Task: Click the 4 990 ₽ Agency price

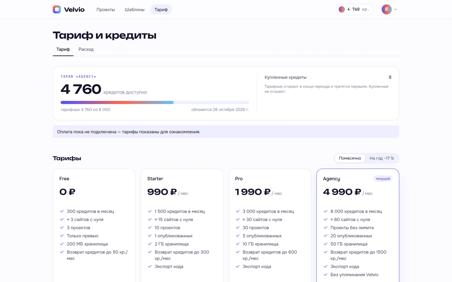Action: point(342,192)
